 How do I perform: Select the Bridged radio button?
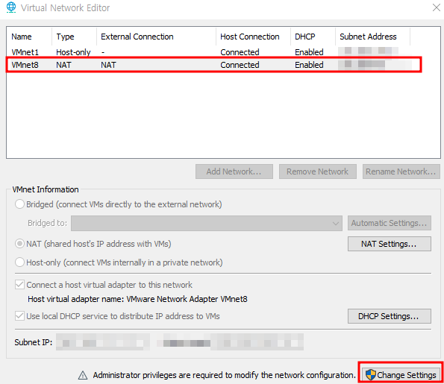pos(19,204)
